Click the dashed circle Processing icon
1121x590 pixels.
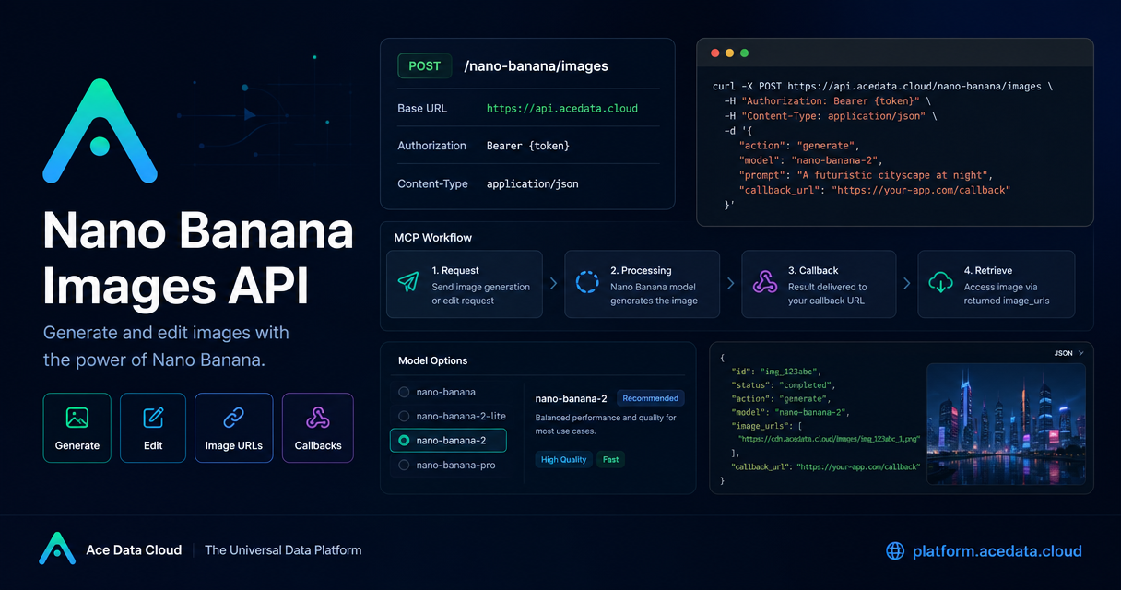pyautogui.click(x=587, y=283)
